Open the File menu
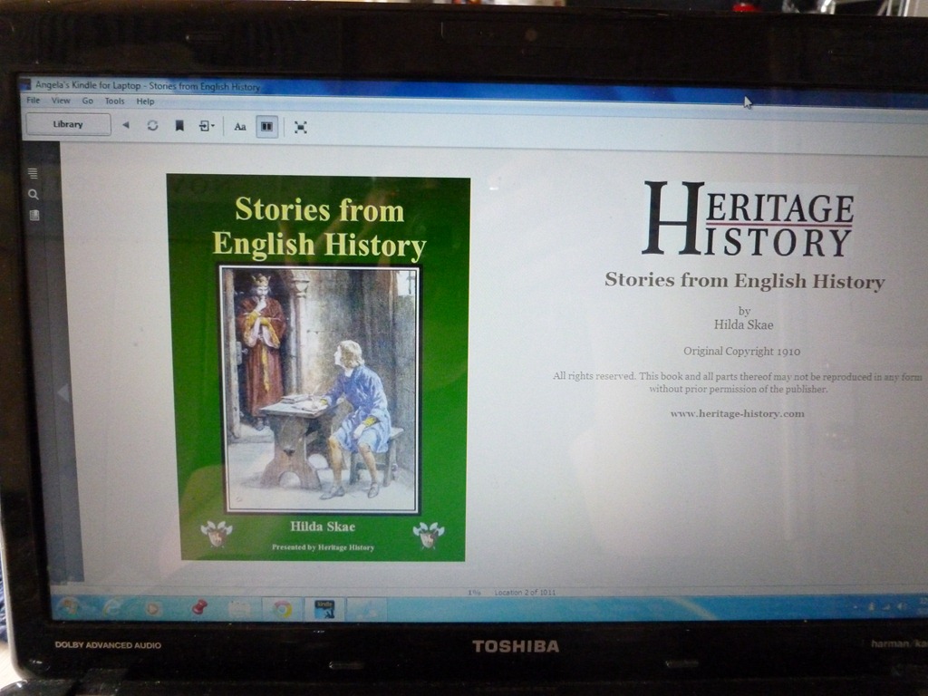This screenshot has width=928, height=696. point(34,101)
